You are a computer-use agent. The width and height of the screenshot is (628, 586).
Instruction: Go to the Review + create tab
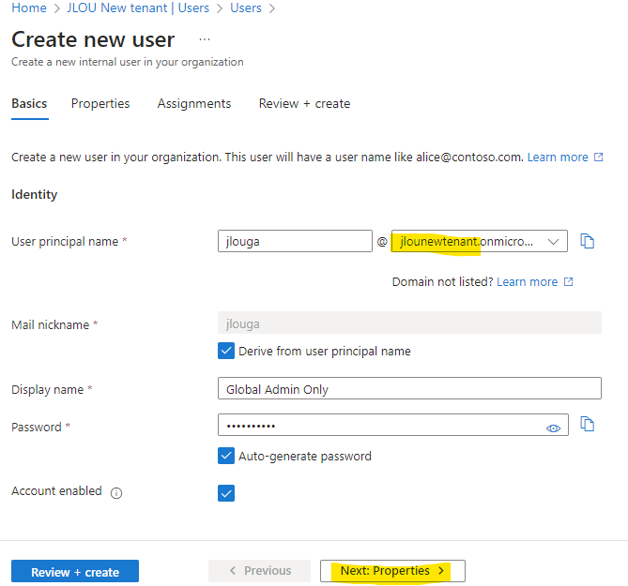(x=304, y=103)
